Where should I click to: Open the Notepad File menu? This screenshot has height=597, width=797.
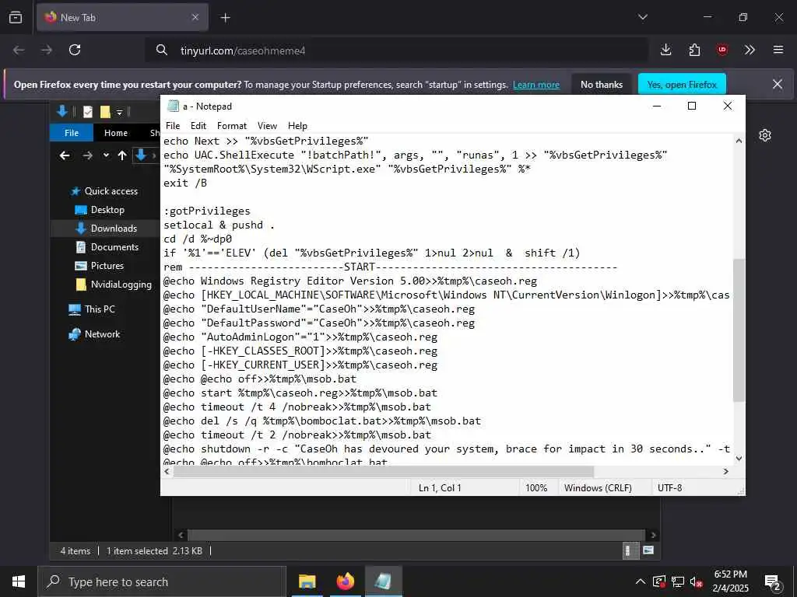[x=173, y=126]
